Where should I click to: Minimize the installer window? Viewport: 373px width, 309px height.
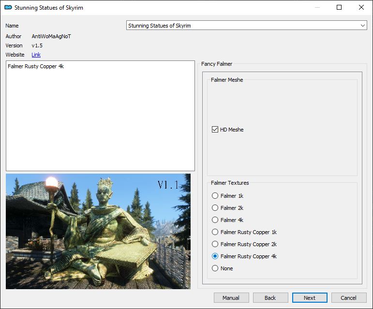tap(317, 7)
